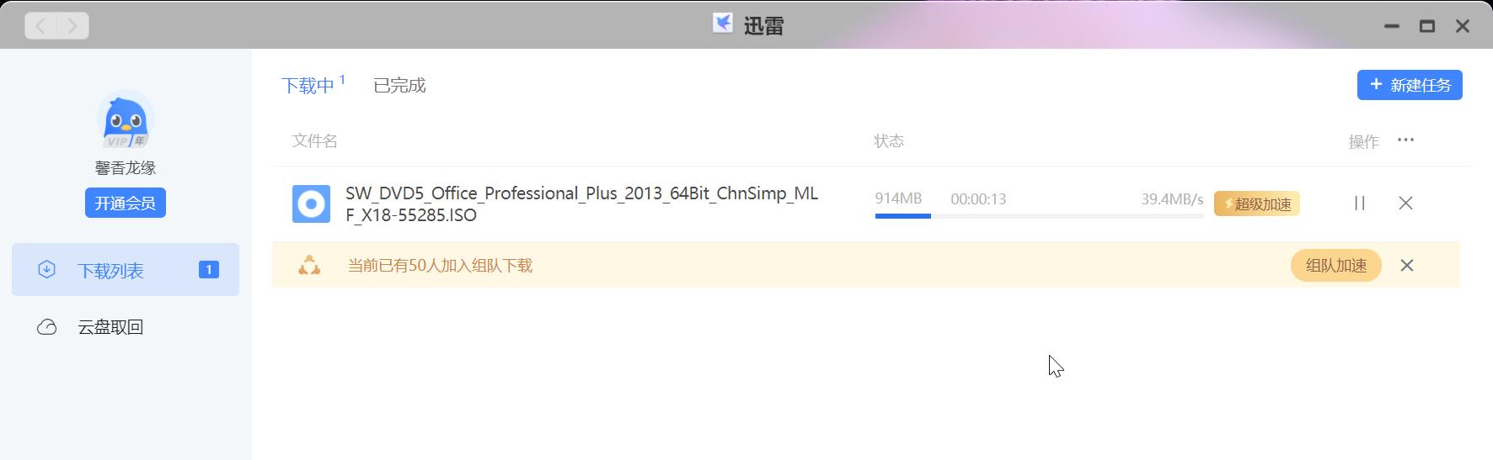Click the Xunlei bird logo in title bar
This screenshot has width=1493, height=460.
(722, 24)
